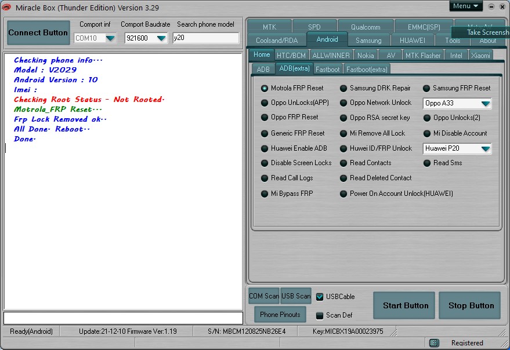
Task: Open the Intel sub-tab
Action: (456, 55)
